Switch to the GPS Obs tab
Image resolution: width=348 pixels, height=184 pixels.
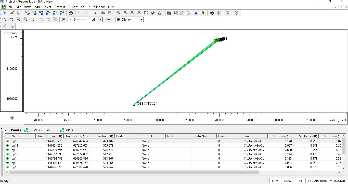pos(69,130)
